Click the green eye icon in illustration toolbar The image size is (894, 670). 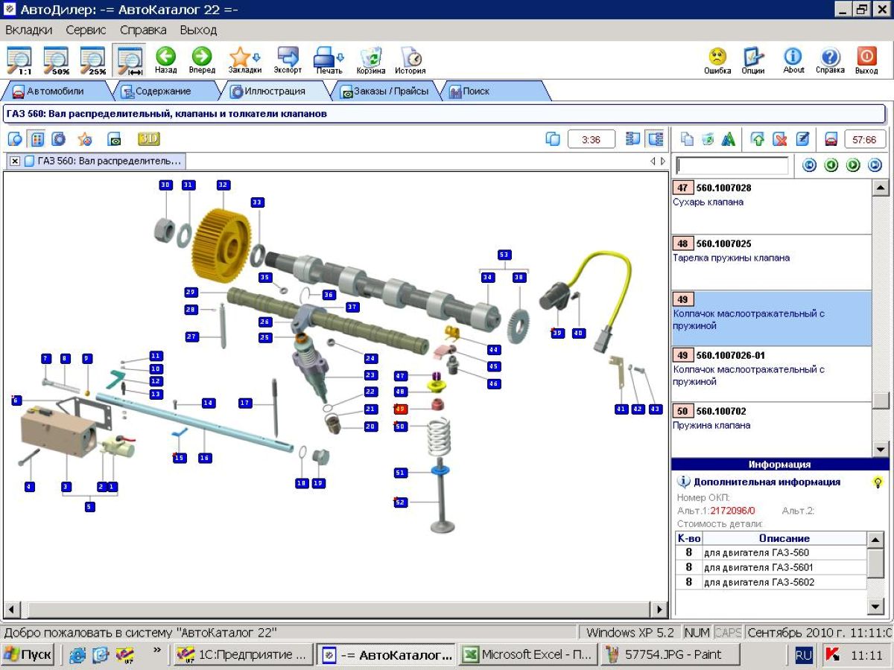point(114,139)
